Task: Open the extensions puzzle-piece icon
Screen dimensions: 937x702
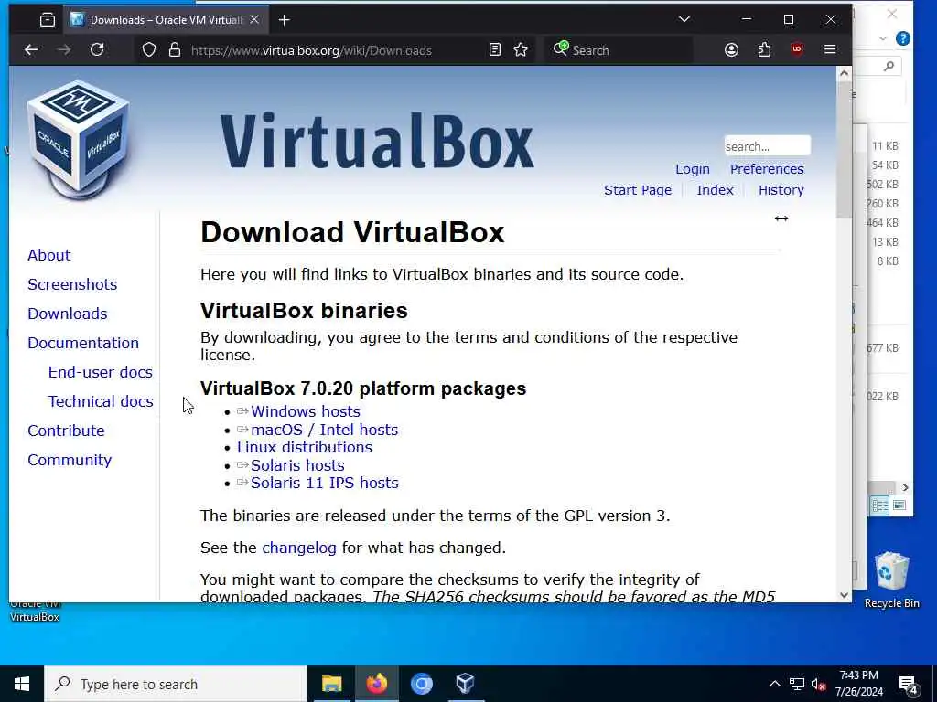Action: click(x=764, y=50)
